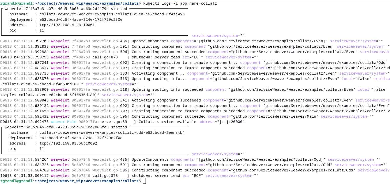The height and width of the screenshot is (184, 390).
Task: Click "pid : 11" in the first weavelet box
Action: [x=27, y=30]
